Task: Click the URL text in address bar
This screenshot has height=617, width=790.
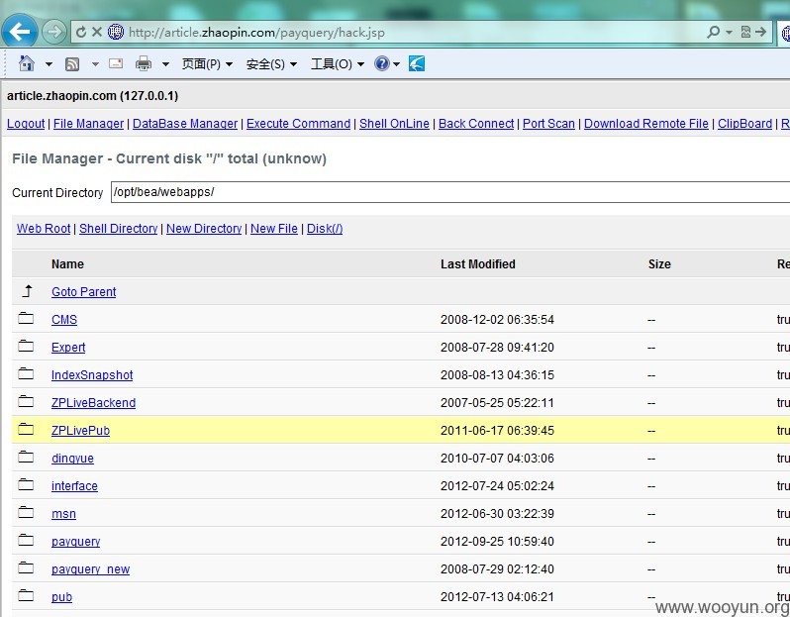Action: pos(256,33)
